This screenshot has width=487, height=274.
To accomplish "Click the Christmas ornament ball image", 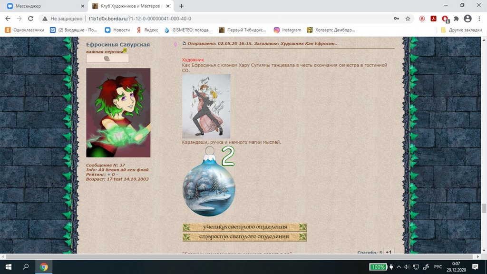I will click(209, 182).
